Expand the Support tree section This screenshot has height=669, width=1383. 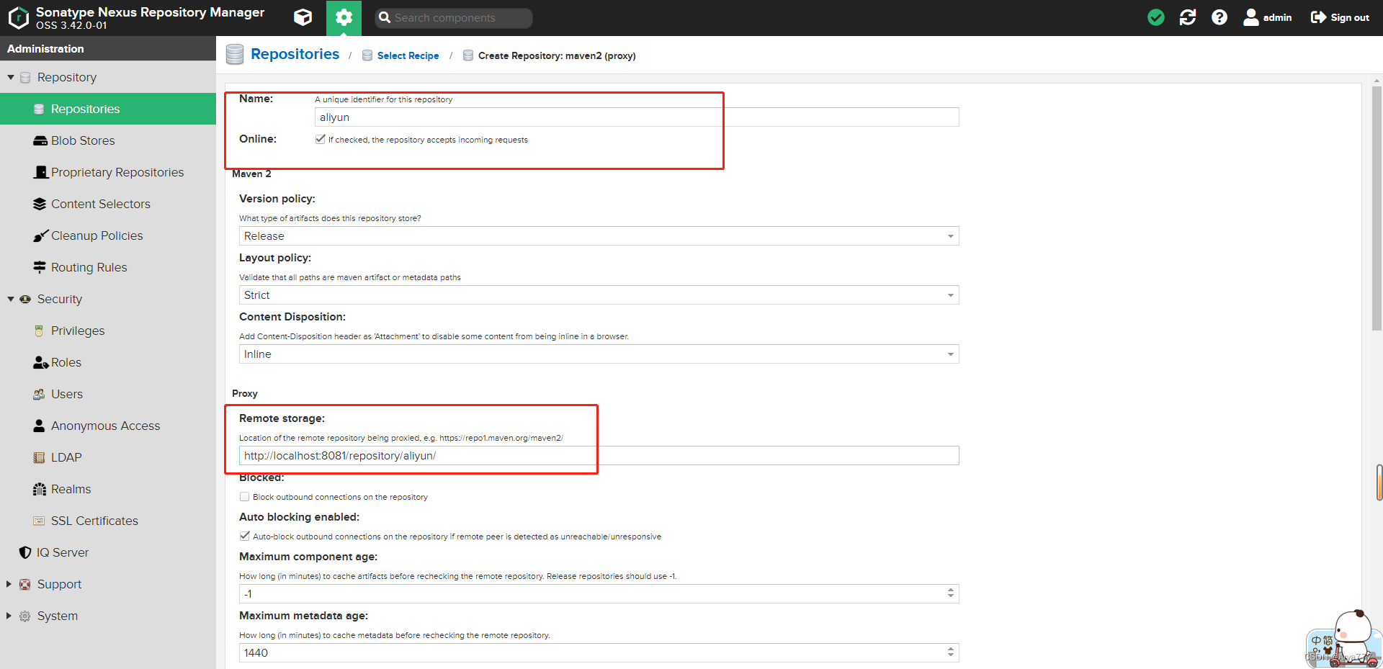pos(9,584)
